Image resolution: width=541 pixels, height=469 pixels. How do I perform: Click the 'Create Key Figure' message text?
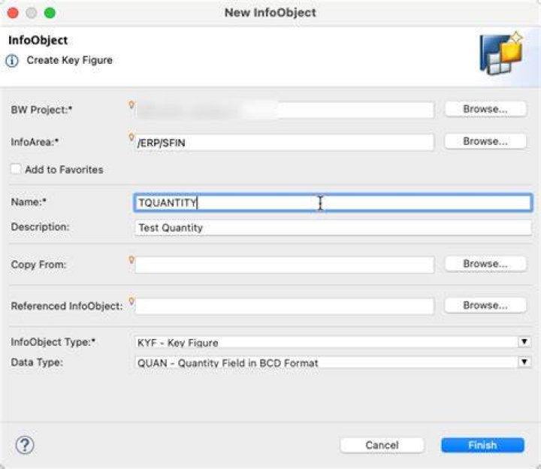click(x=69, y=60)
